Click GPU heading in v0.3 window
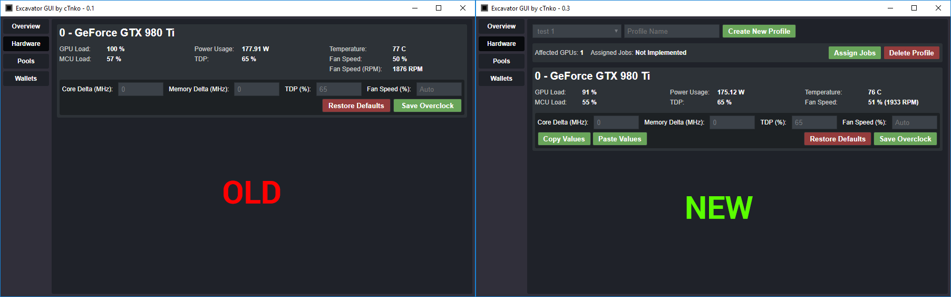Screen dimensions: 951x297 coord(593,76)
